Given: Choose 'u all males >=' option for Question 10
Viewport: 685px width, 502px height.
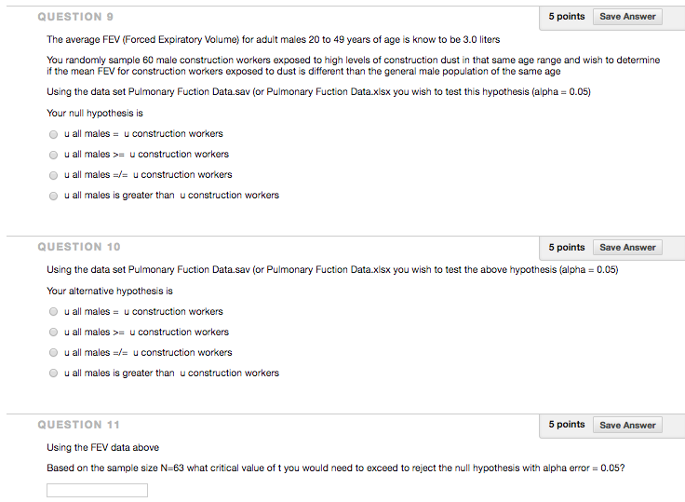Looking at the screenshot, I should coord(54,332).
